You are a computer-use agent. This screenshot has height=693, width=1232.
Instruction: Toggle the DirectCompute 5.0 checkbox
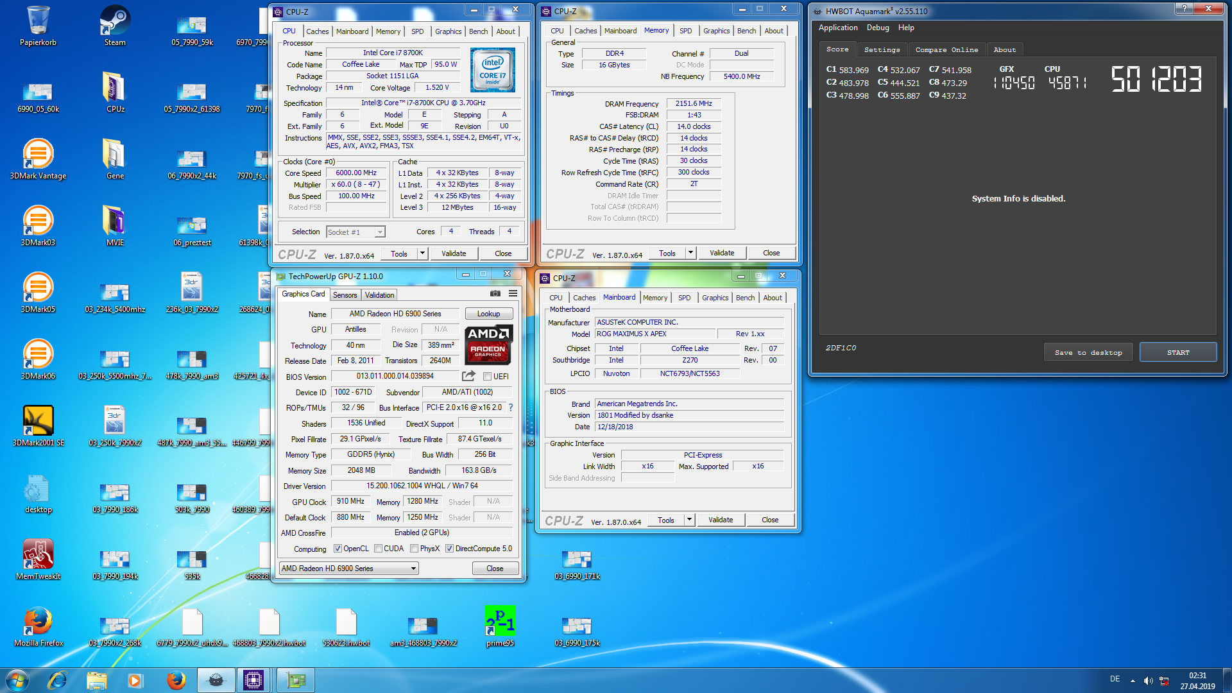pyautogui.click(x=450, y=549)
